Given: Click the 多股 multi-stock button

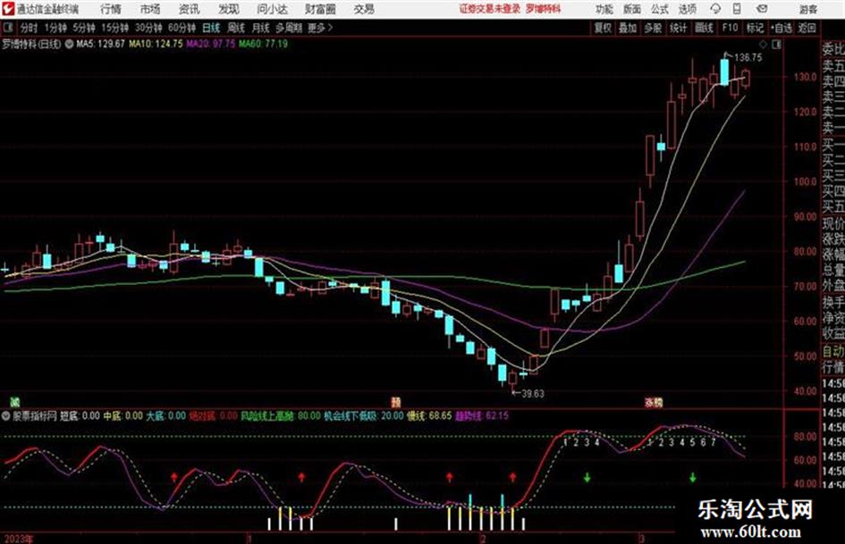Looking at the screenshot, I should pos(653,28).
